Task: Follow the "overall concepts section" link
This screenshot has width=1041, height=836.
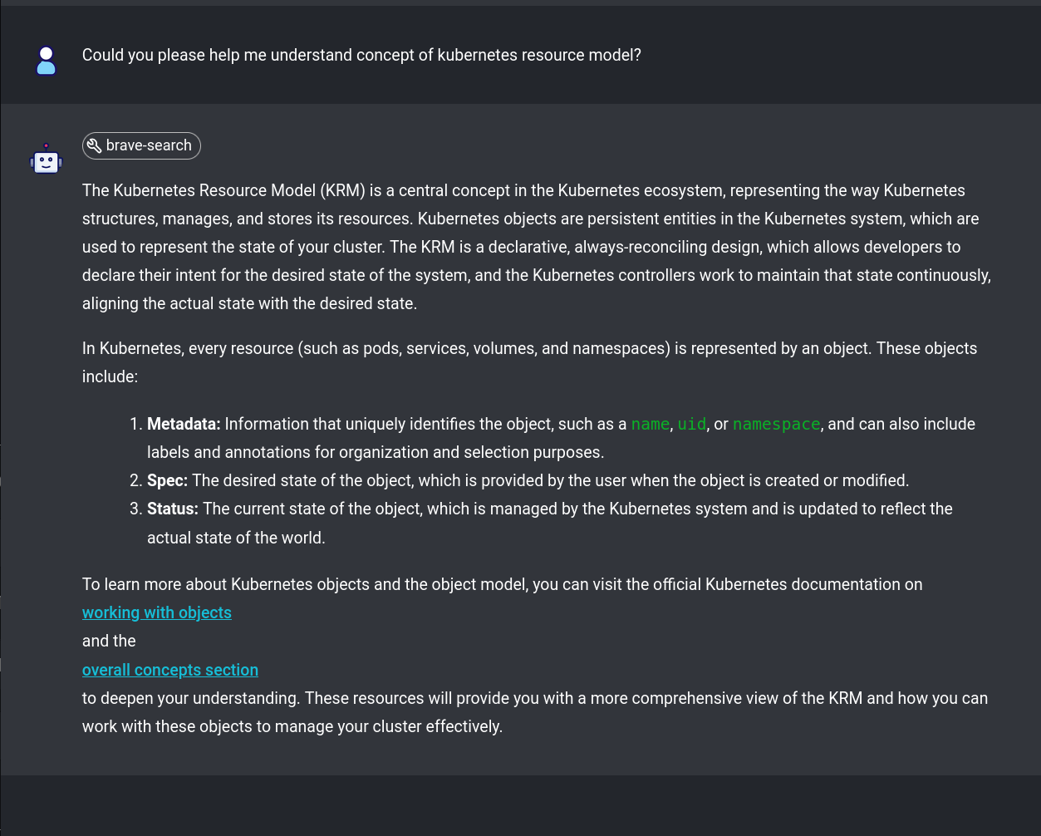Action: (169, 670)
